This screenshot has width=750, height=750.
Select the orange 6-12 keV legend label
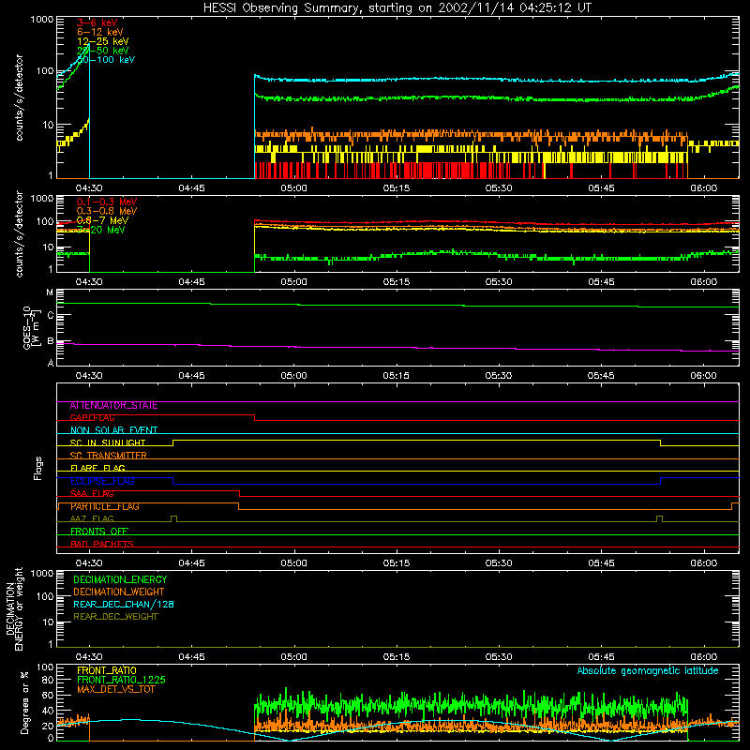click(100, 32)
